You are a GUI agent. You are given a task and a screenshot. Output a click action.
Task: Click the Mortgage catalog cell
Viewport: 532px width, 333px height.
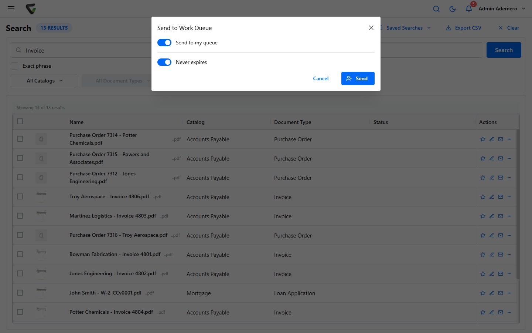(199, 293)
